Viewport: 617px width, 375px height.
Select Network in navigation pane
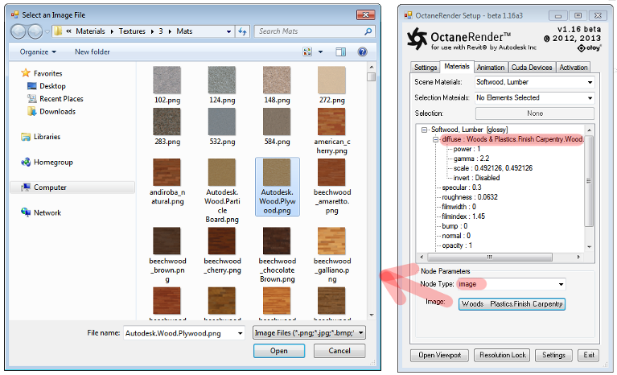[47, 212]
